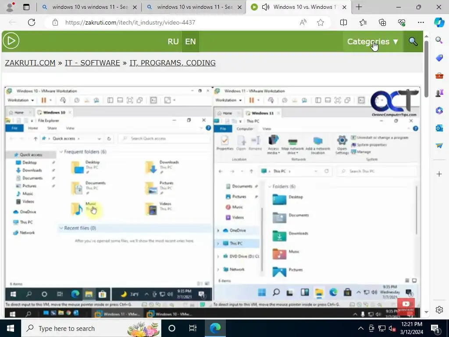Click the page scrollbar down arrow

[x=426, y=312]
